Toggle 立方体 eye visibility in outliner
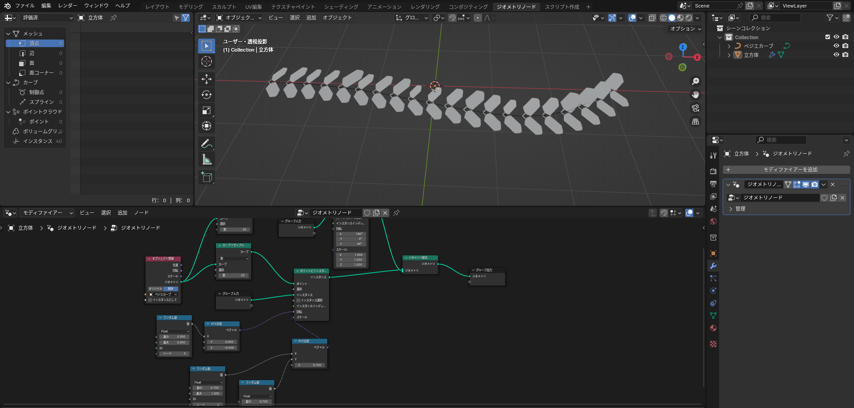The height and width of the screenshot is (408, 854). (x=836, y=55)
